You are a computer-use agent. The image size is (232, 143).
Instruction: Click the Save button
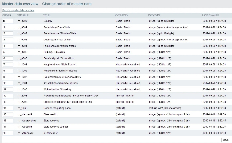(226, 140)
